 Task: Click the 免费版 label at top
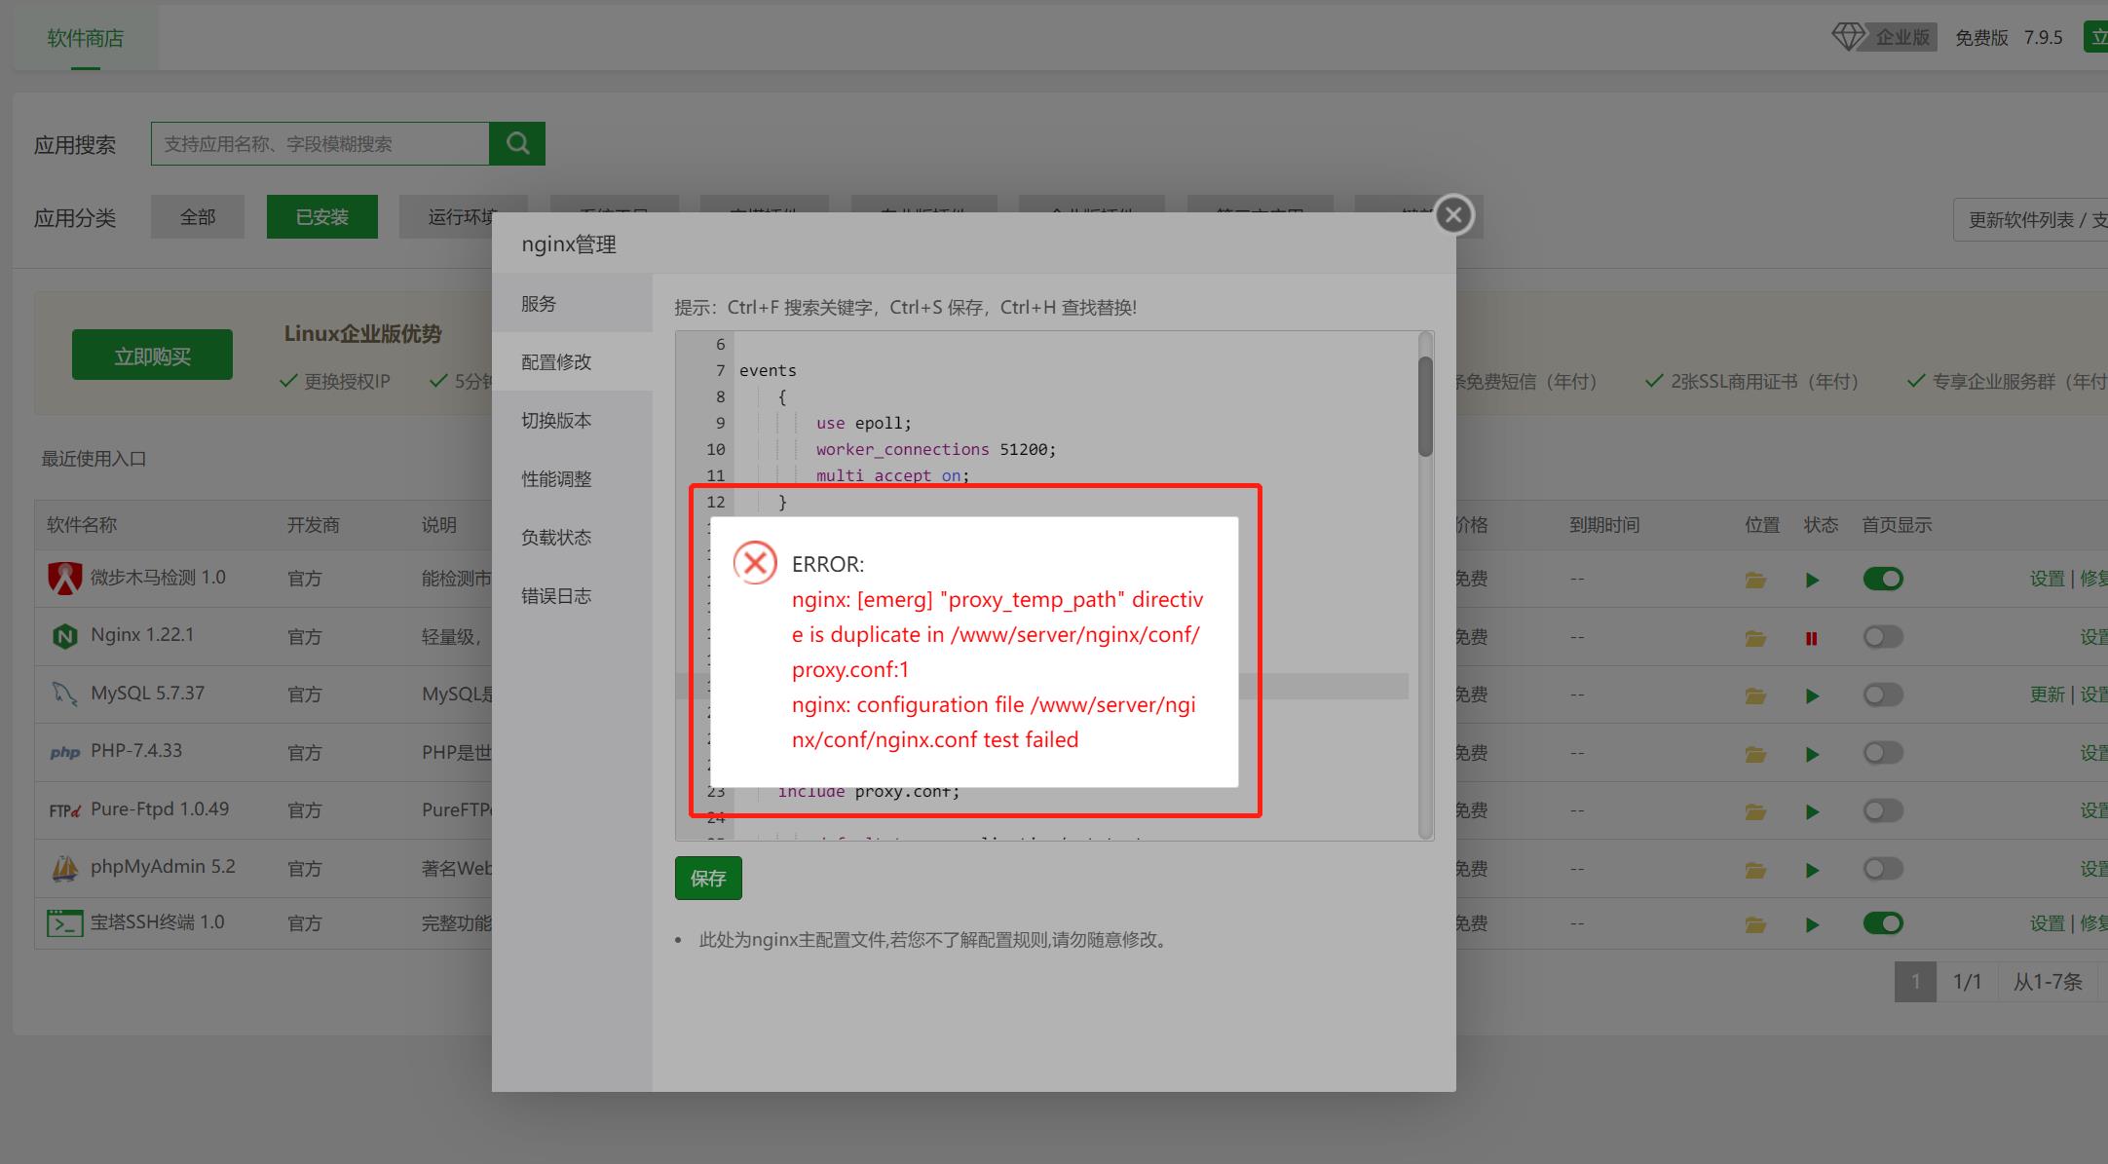tap(1981, 37)
